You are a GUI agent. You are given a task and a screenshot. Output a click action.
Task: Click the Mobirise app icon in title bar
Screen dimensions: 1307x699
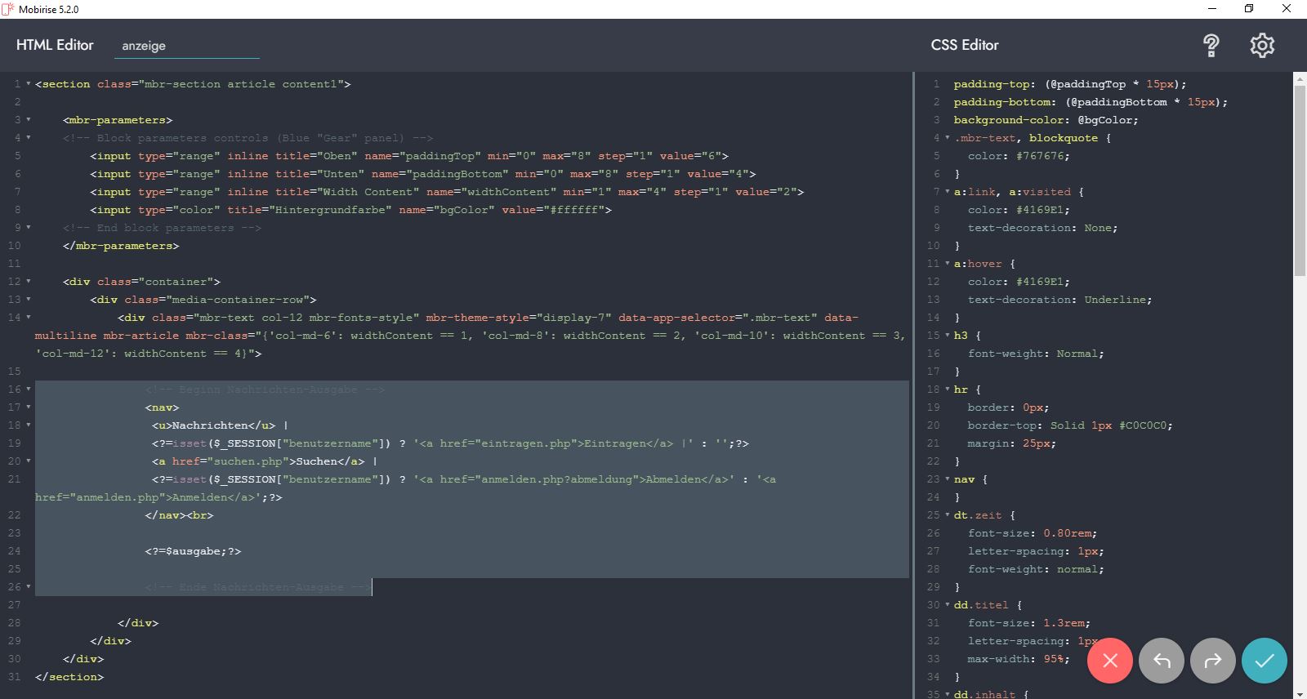(x=8, y=9)
